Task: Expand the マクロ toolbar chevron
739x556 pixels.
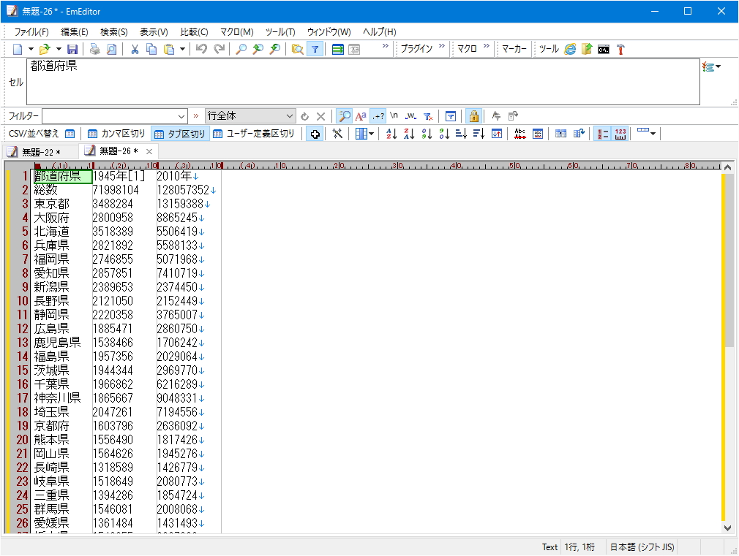Action: tap(487, 46)
